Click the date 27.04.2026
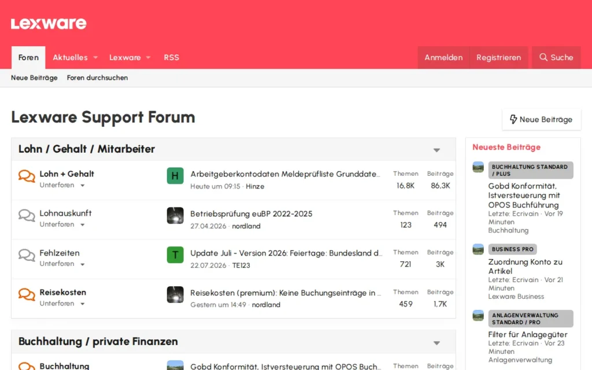The width and height of the screenshot is (592, 370). [x=208, y=226]
